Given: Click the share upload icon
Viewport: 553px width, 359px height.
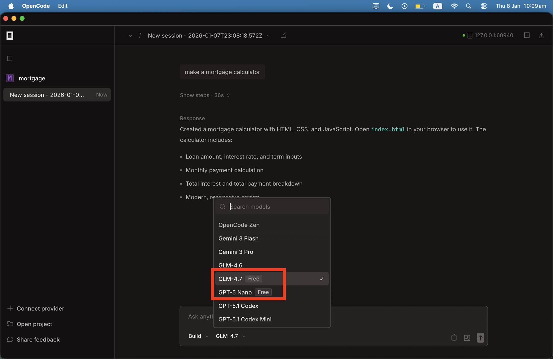Looking at the screenshot, I should (x=541, y=35).
